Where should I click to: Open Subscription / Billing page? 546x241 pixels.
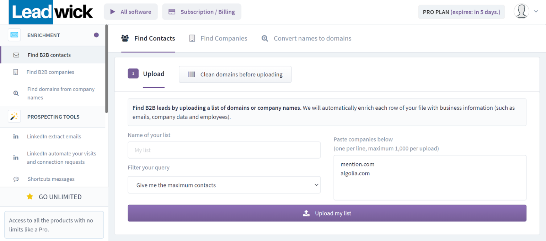point(202,12)
